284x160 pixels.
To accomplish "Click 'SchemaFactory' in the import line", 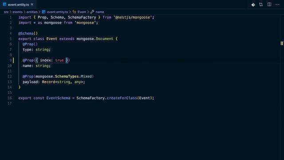I will tap(82, 17).
